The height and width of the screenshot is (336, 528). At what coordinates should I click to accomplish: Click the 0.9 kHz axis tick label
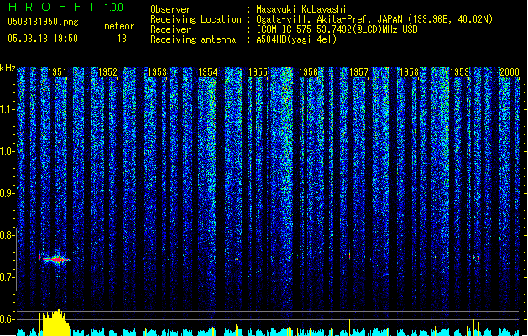coord(6,193)
